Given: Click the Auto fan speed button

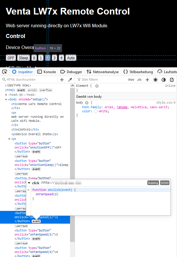Looking at the screenshot, I should 71,58.
